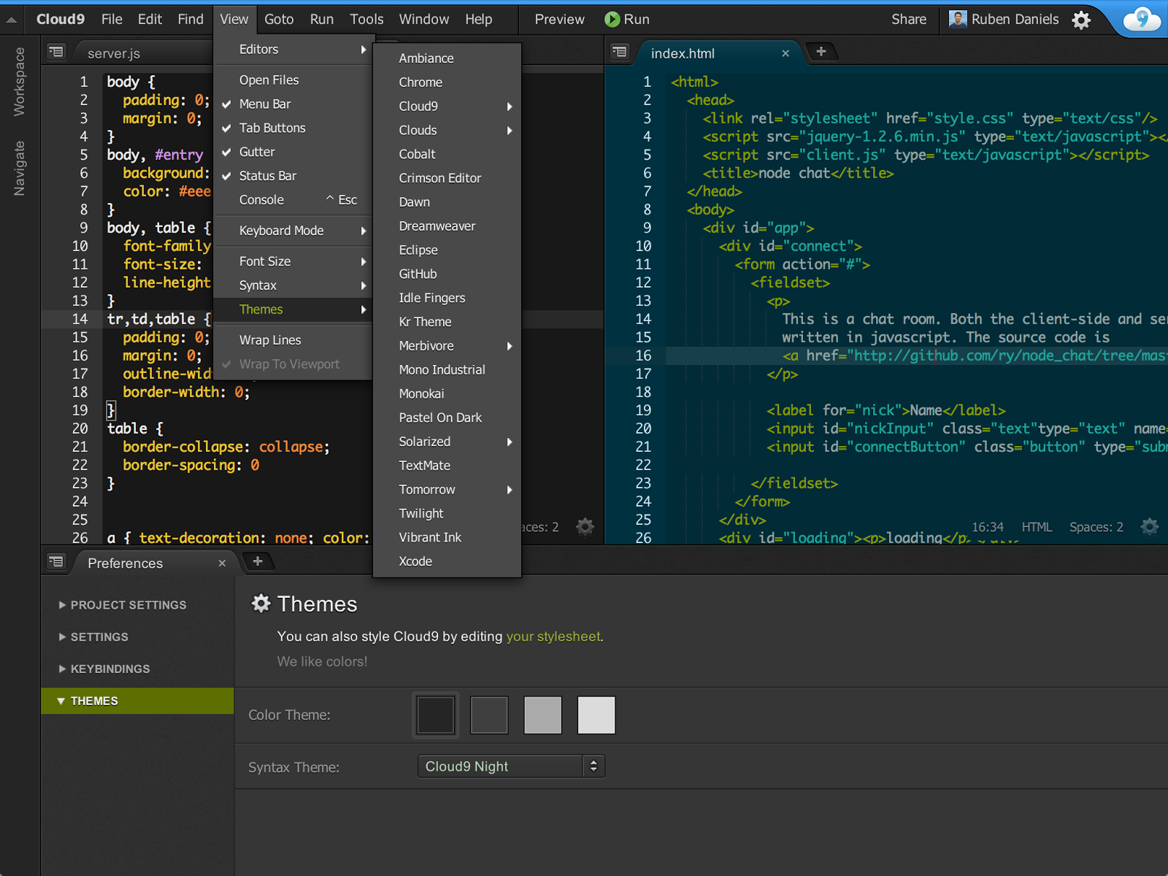
Task: Close the index.html tab
Action: pyautogui.click(x=785, y=53)
